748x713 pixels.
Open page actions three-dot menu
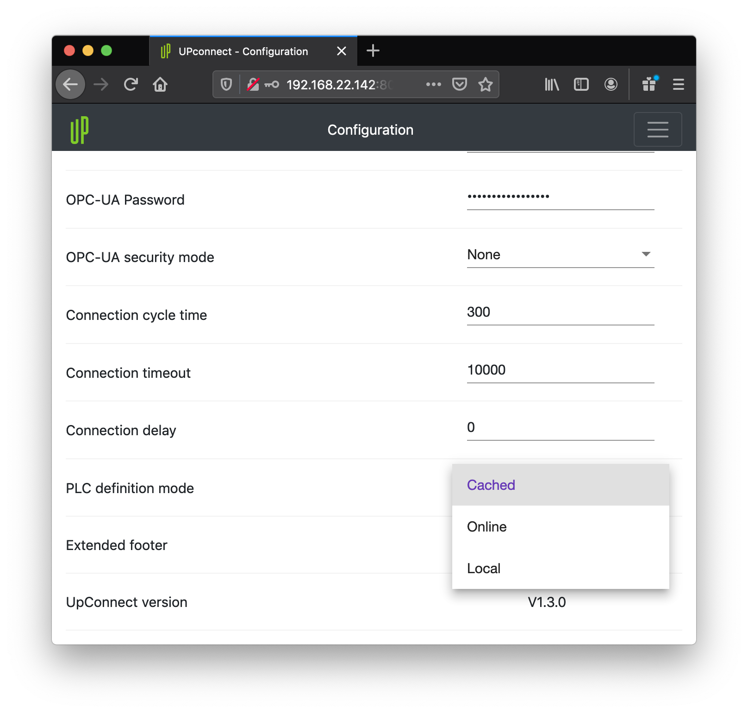point(433,84)
